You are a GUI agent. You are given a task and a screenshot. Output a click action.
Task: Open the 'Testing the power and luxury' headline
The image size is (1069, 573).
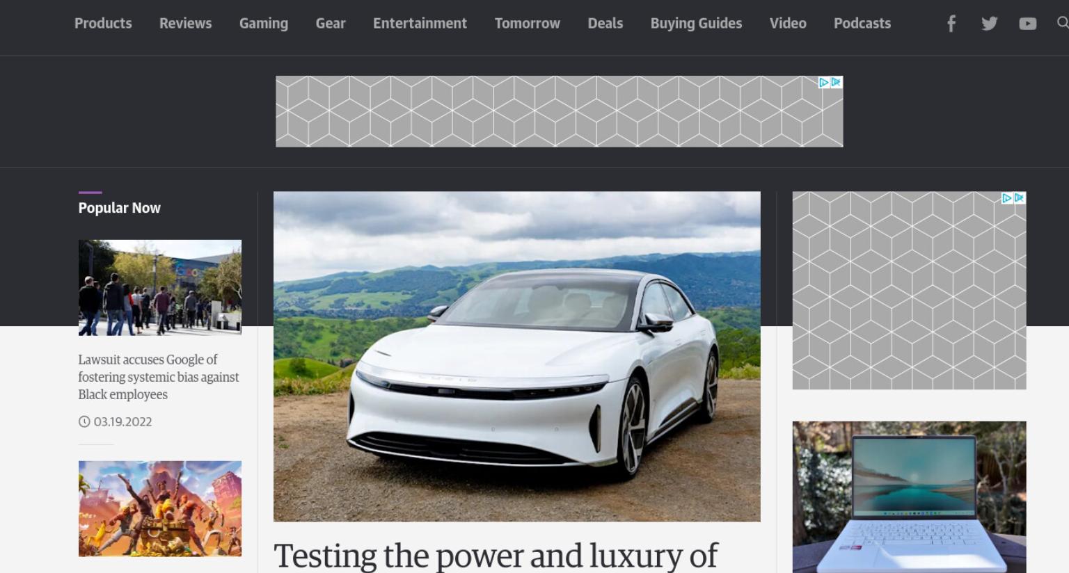(x=495, y=556)
